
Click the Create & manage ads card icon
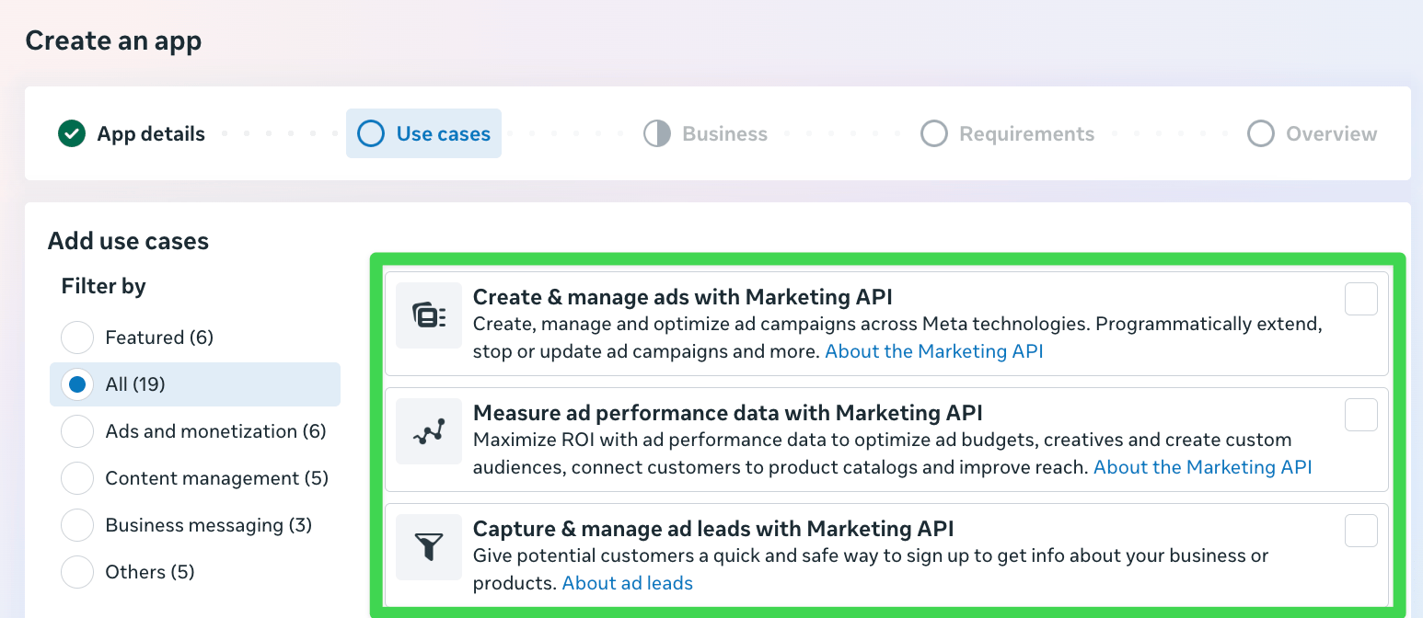click(429, 315)
